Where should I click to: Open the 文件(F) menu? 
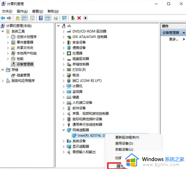(7, 11)
